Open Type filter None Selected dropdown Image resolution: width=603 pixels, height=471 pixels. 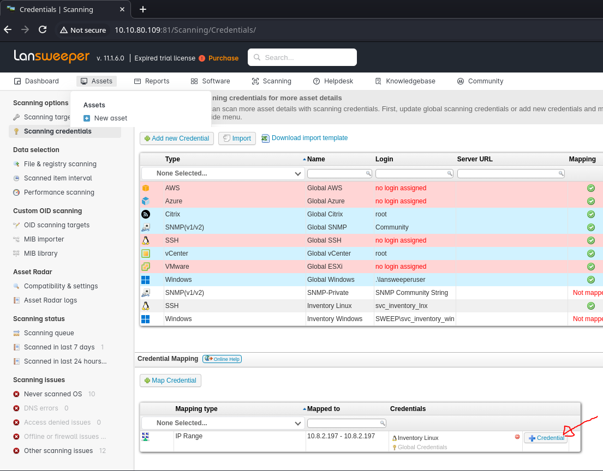pos(223,173)
